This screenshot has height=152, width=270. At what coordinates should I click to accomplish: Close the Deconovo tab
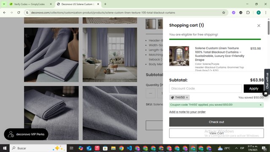pyautogui.click(x=98, y=4)
